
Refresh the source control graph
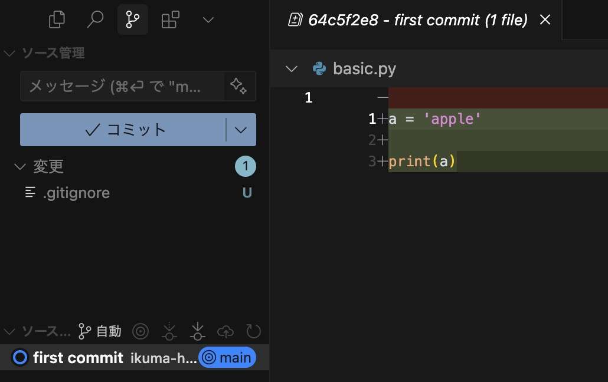click(x=253, y=331)
